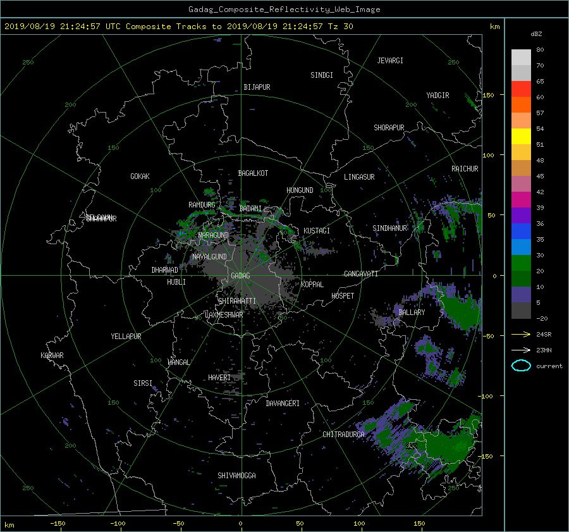Click the BIJAPUR city label

[257, 87]
